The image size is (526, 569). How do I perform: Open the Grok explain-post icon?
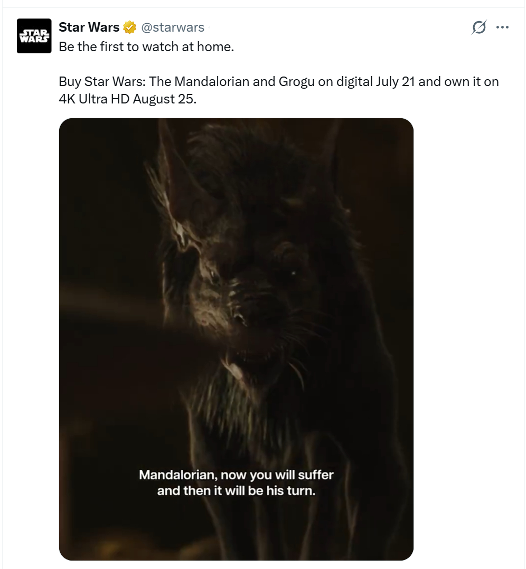click(x=479, y=27)
